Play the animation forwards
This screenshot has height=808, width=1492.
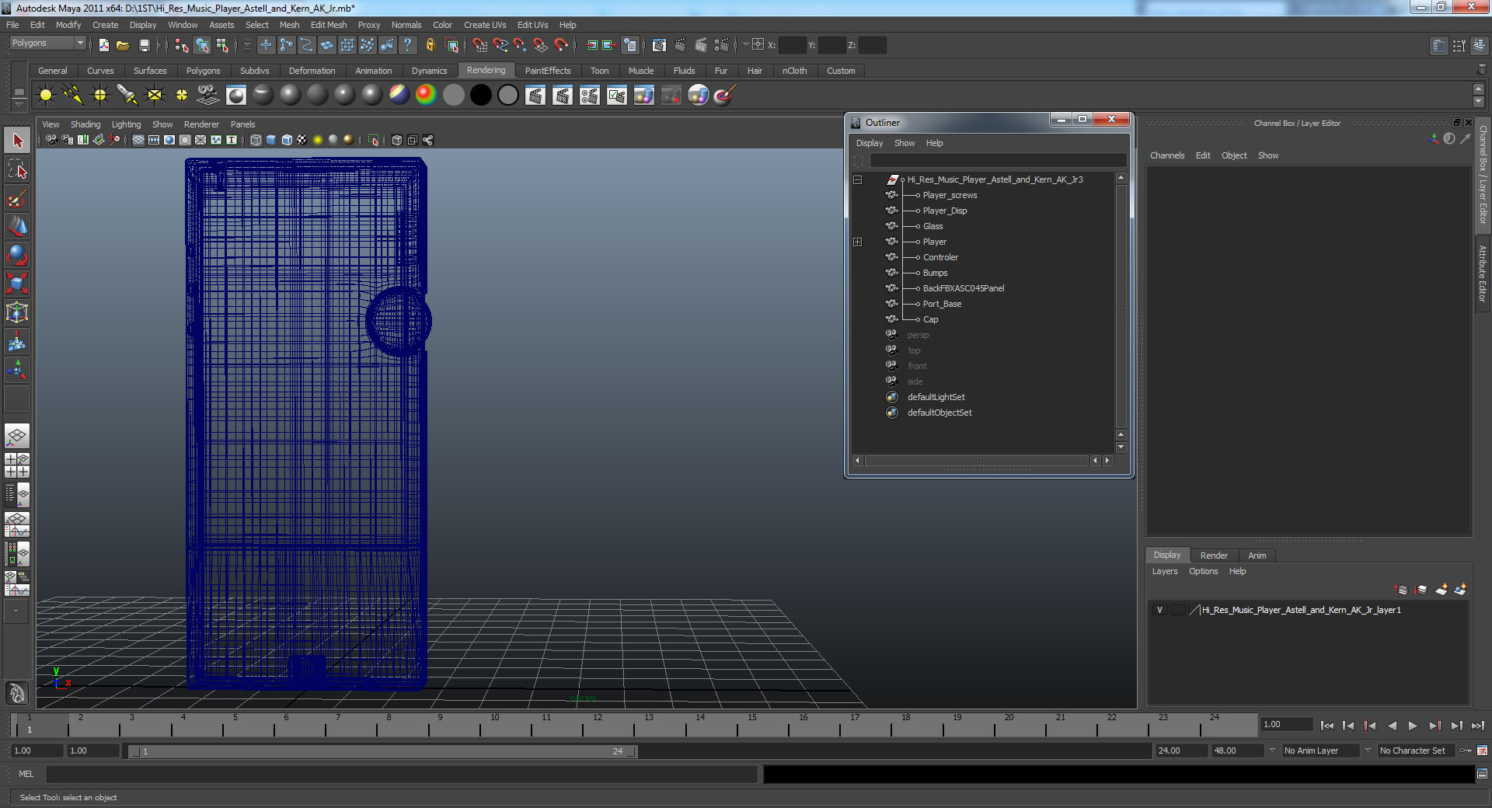pyautogui.click(x=1413, y=726)
